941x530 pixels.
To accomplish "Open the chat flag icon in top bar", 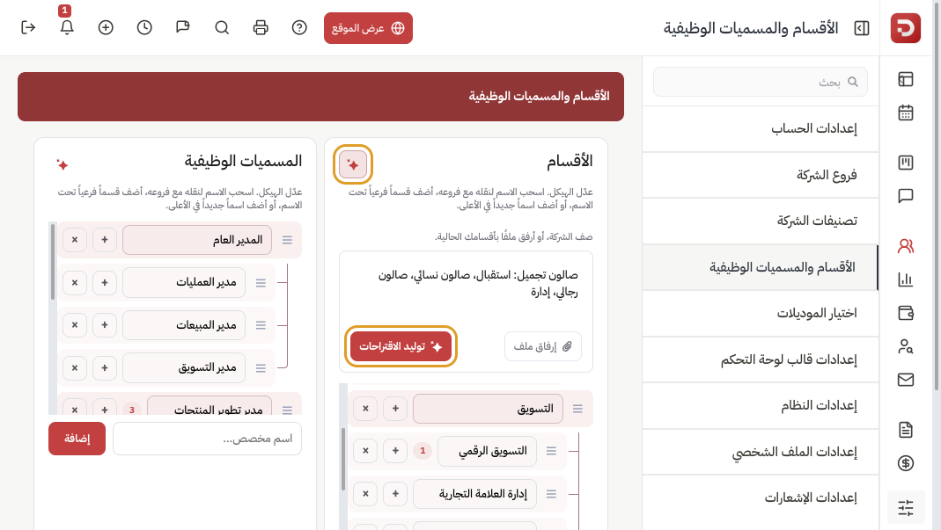I will pos(183,27).
